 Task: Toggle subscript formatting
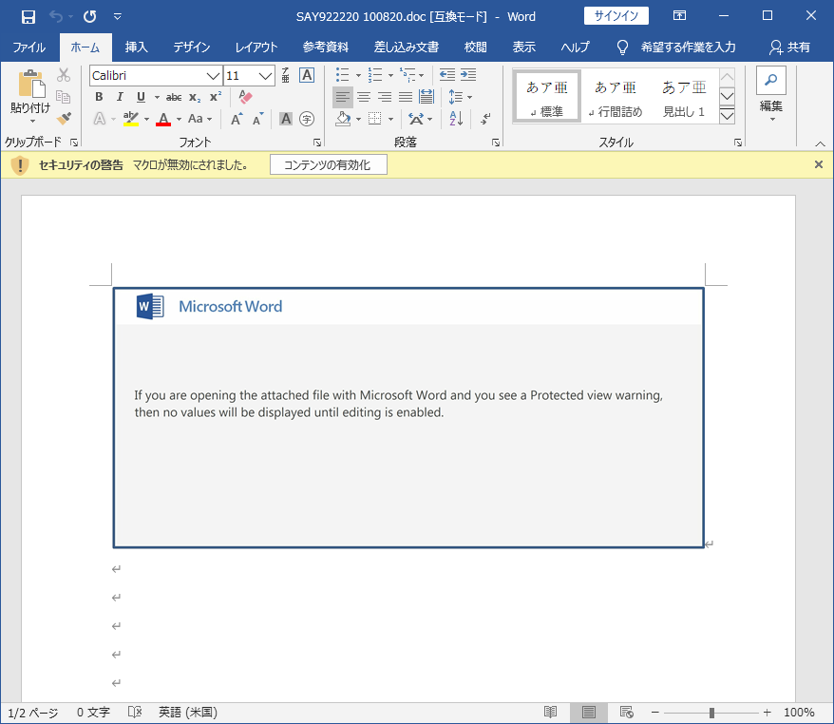pyautogui.click(x=196, y=97)
